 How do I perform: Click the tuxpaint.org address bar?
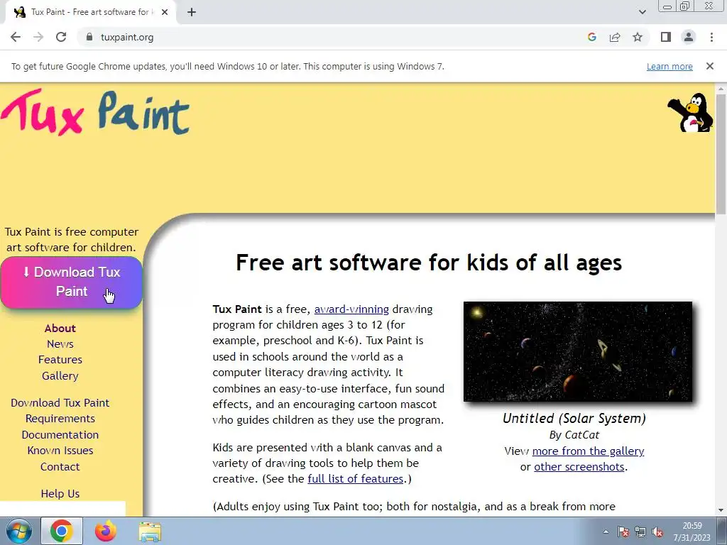[x=334, y=37]
